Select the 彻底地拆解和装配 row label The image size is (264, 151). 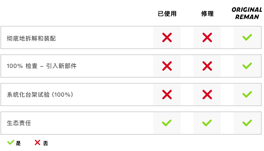click(x=31, y=39)
